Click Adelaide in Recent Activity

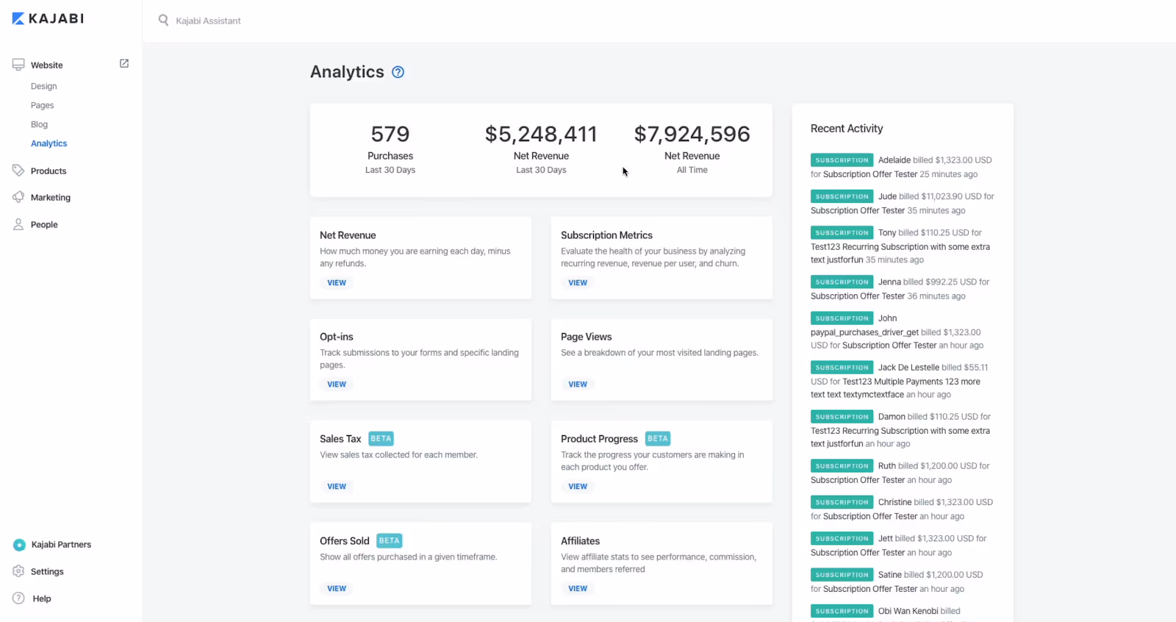click(x=894, y=160)
